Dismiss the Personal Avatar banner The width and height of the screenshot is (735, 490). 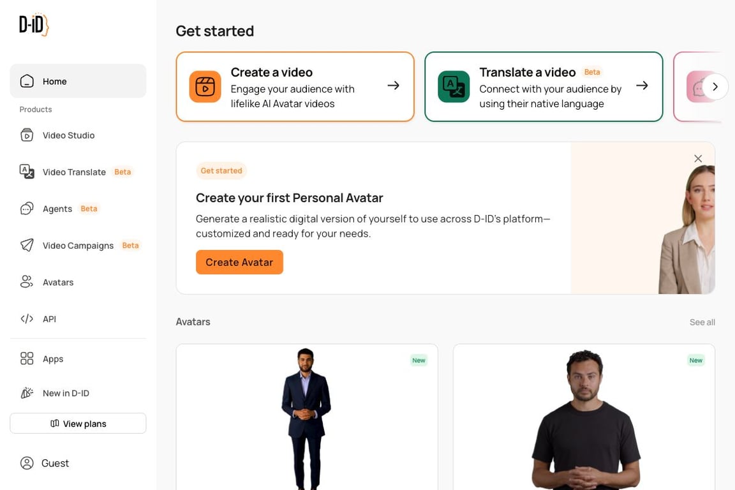[698, 158]
